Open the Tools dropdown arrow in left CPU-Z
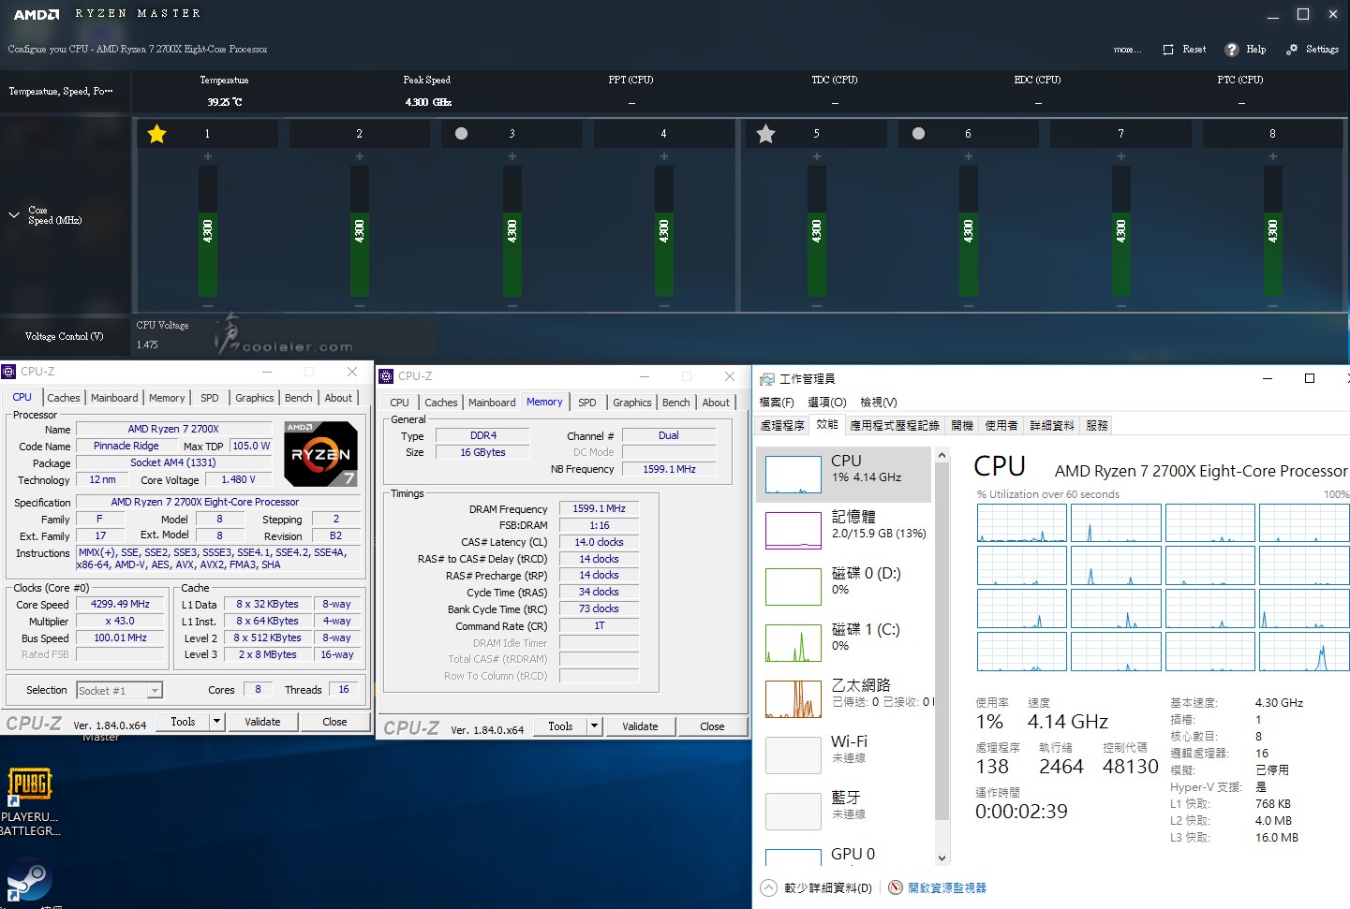Viewport: 1350px width, 909px height. click(217, 722)
